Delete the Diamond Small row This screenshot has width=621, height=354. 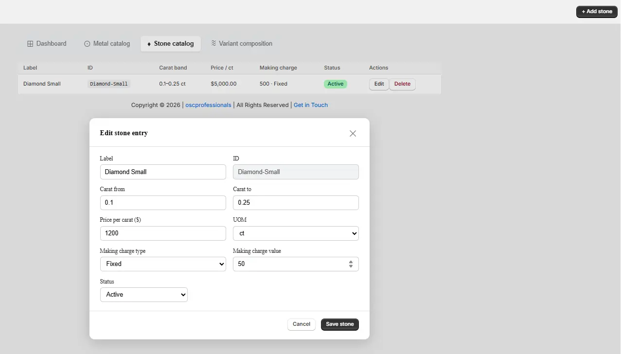(x=402, y=84)
